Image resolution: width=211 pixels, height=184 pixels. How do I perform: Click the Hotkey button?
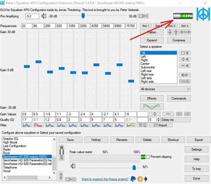(96, 140)
